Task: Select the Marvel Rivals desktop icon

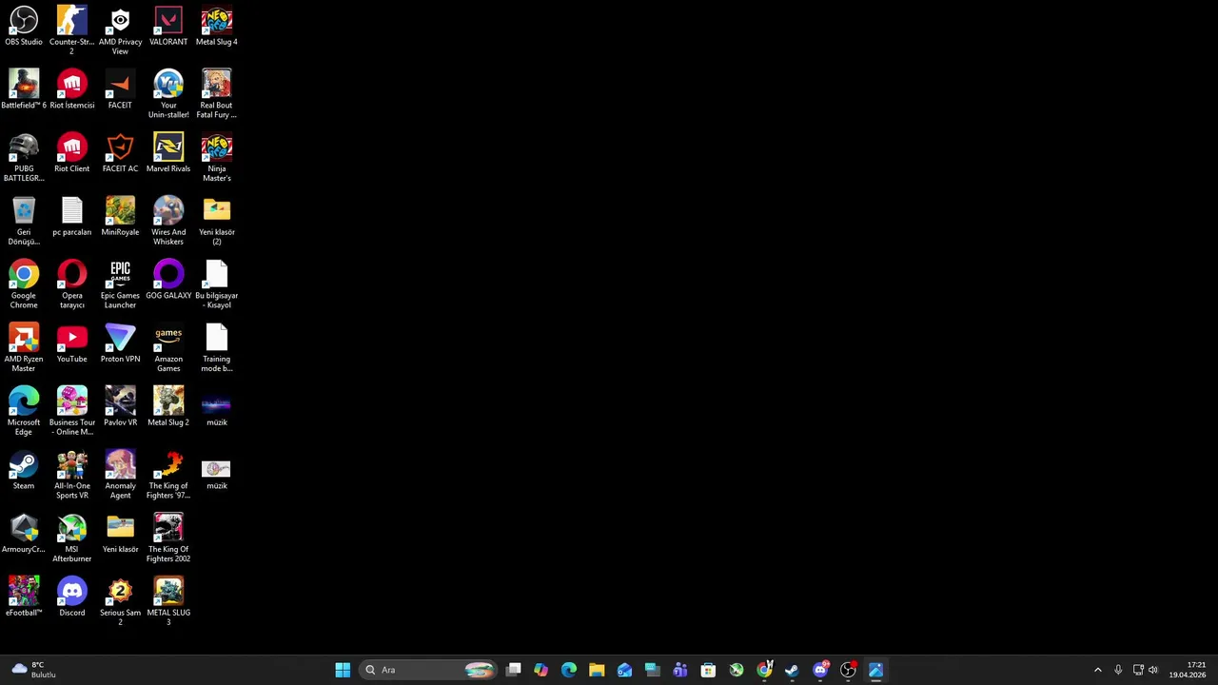Action: (168, 153)
